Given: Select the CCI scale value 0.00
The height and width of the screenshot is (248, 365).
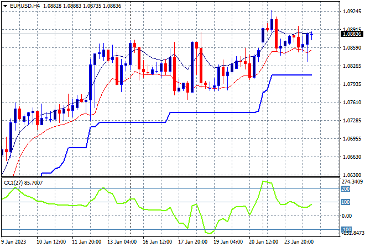Looking at the screenshot, I should pyautogui.click(x=347, y=216).
